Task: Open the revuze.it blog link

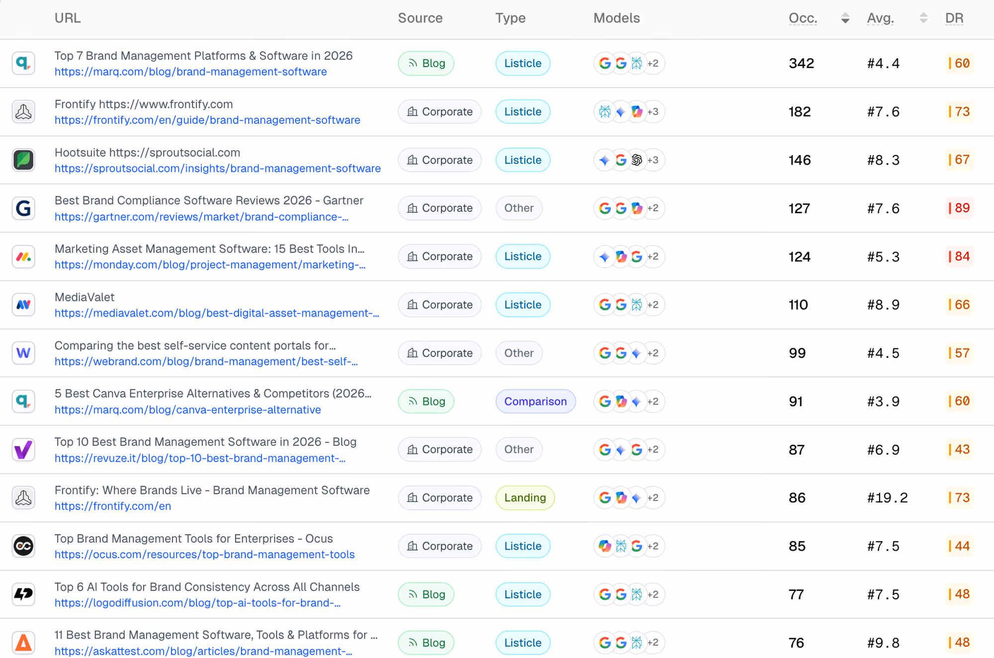Action: point(200,458)
